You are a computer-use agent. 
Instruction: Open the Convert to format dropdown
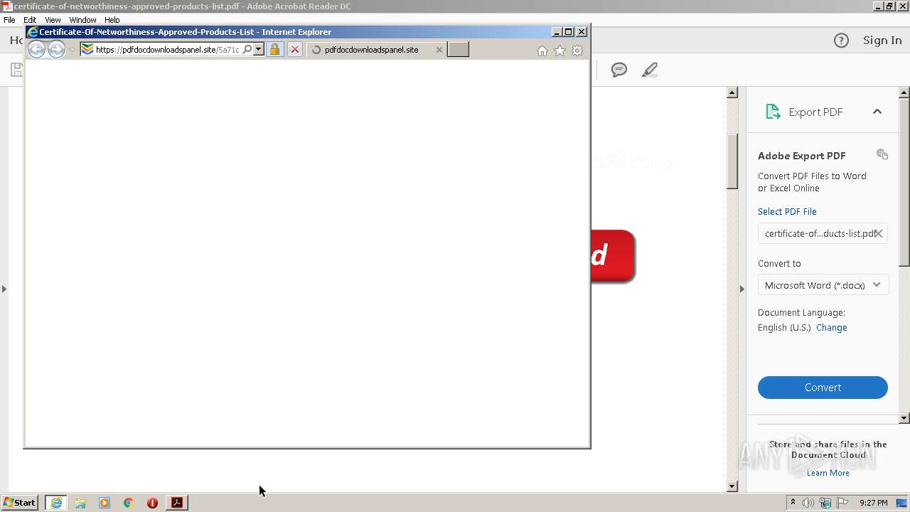(x=823, y=285)
